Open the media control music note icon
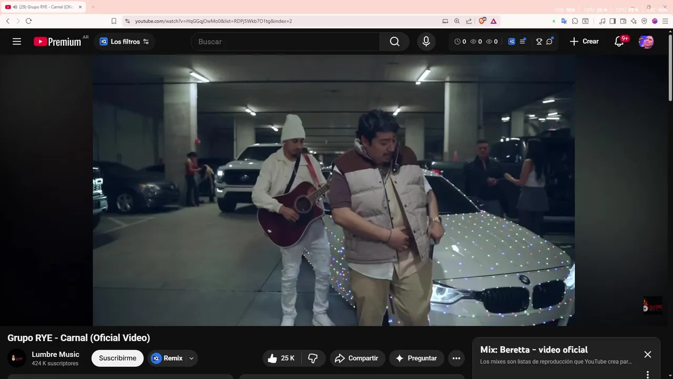Screen dimensions: 673x379 coord(603,21)
